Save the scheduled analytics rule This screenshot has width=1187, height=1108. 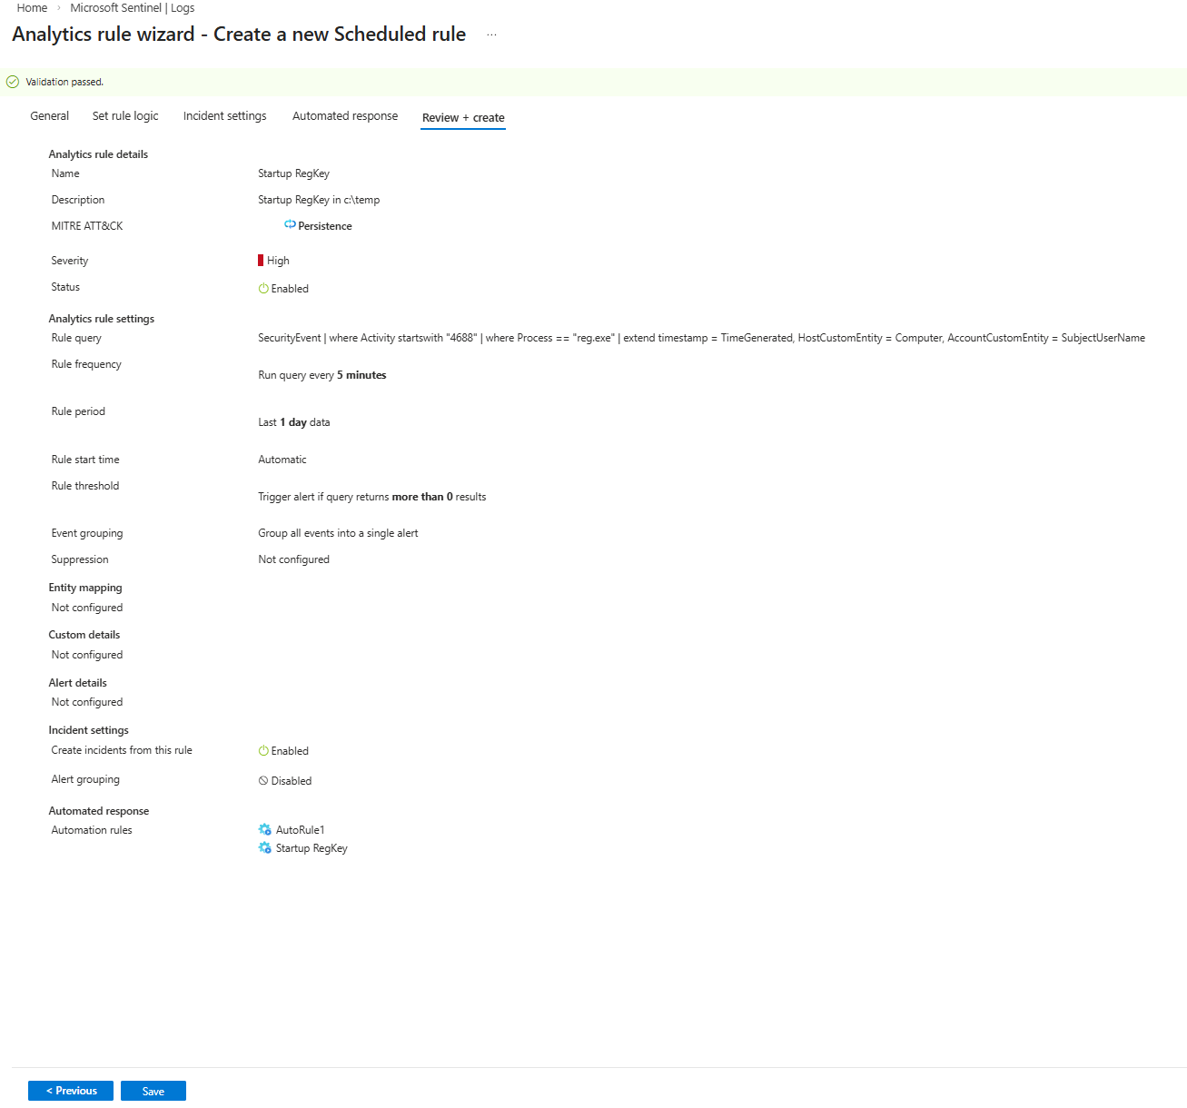[x=153, y=1091]
